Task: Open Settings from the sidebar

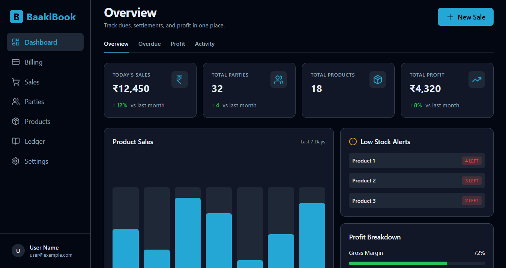Action: tap(36, 161)
